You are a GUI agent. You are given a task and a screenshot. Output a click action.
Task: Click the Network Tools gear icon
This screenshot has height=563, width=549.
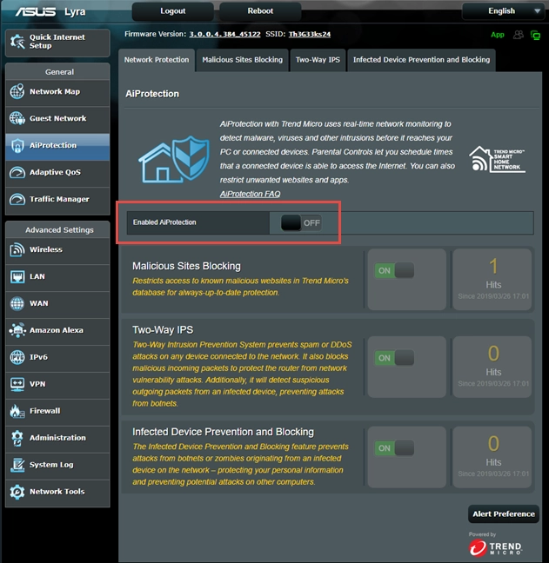pos(17,492)
